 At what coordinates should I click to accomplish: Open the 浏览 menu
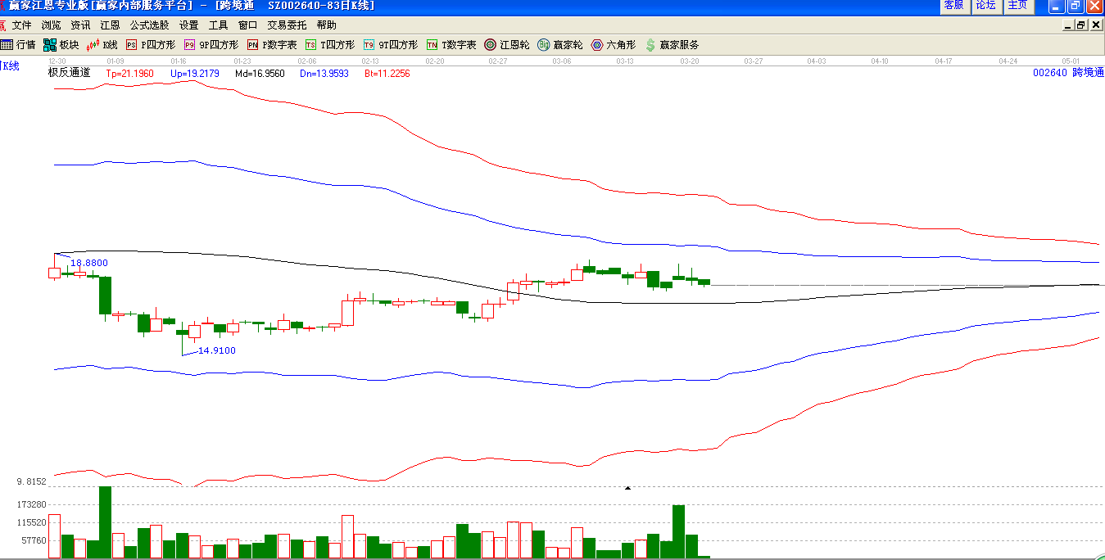pyautogui.click(x=51, y=25)
